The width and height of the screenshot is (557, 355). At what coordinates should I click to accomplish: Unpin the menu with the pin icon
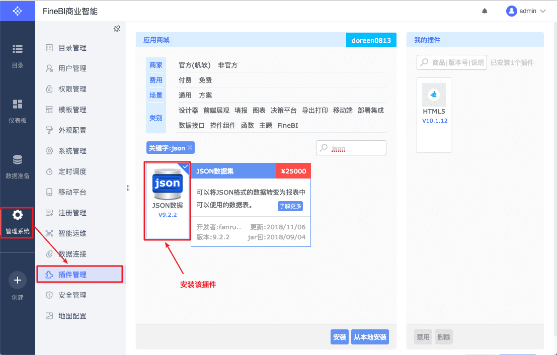click(x=117, y=29)
